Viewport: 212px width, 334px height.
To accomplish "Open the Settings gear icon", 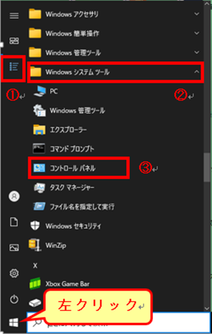I will [x=14, y=273].
